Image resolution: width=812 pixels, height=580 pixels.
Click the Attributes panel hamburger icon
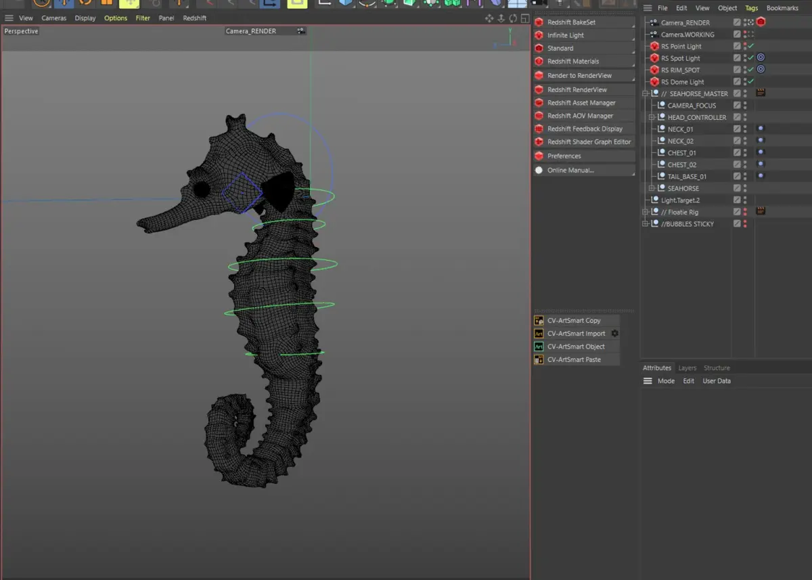point(648,381)
